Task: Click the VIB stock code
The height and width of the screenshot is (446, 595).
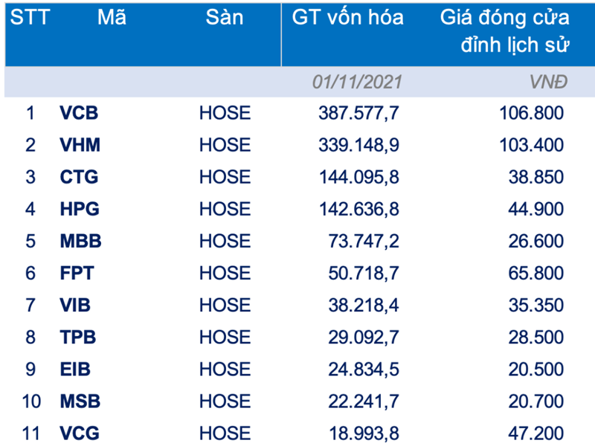Action: coord(75,305)
